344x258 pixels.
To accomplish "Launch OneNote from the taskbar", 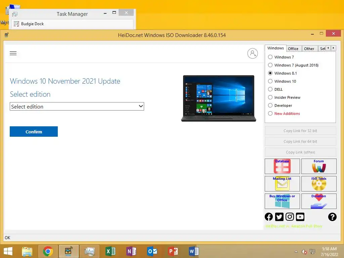I will pyautogui.click(x=131, y=251).
